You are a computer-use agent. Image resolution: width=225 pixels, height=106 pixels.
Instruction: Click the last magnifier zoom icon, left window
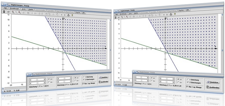pos(19,13)
